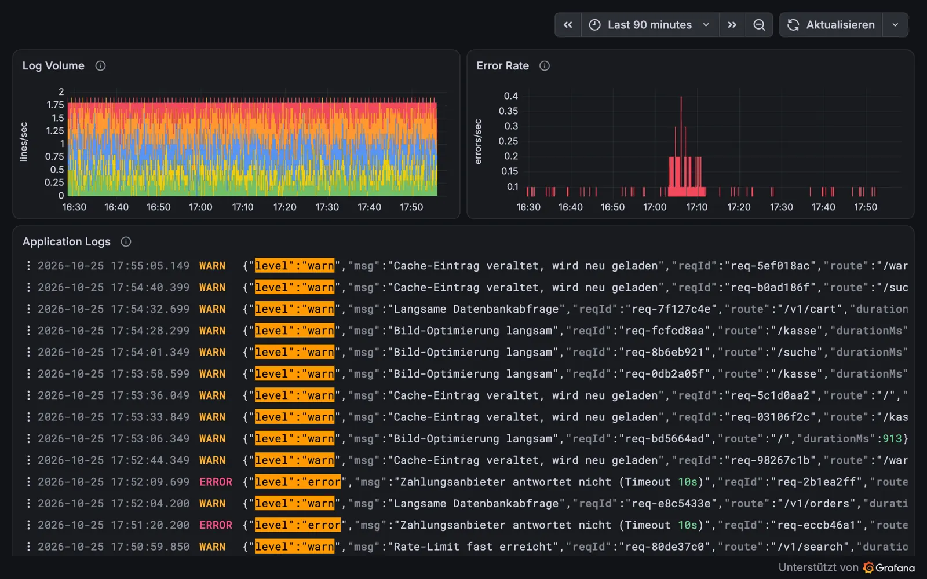Viewport: 927px width, 579px height.
Task: Click Error Rate panel title
Action: click(x=503, y=66)
